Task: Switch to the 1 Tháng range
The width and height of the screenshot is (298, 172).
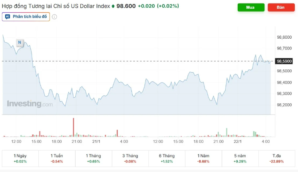Action: (x=93, y=158)
